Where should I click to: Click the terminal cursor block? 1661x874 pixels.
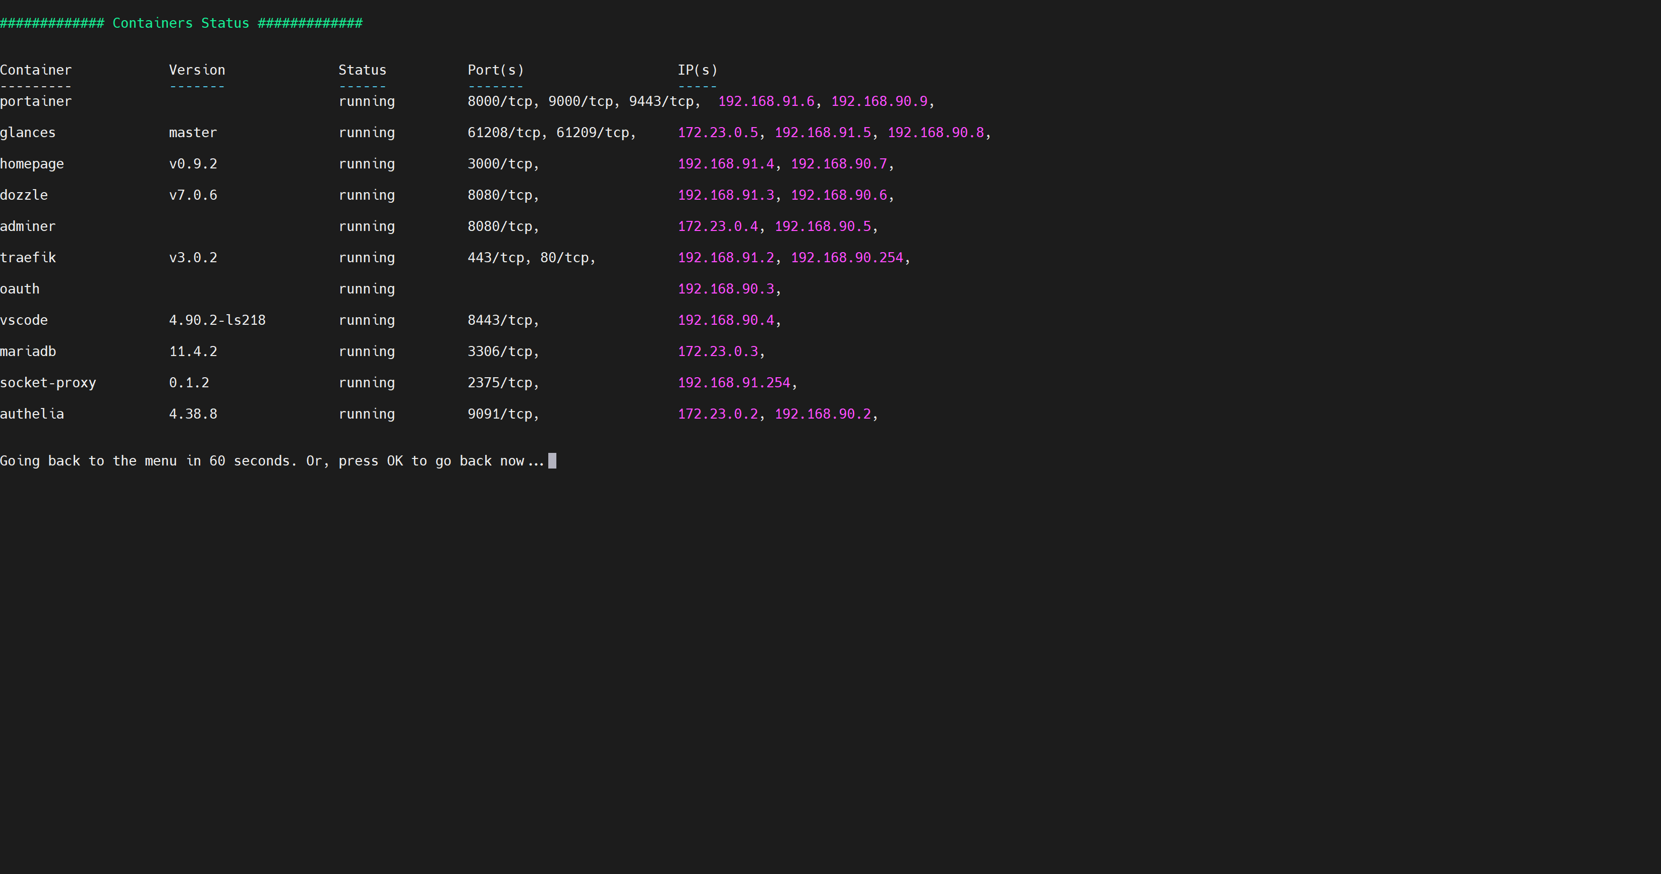pos(552,461)
